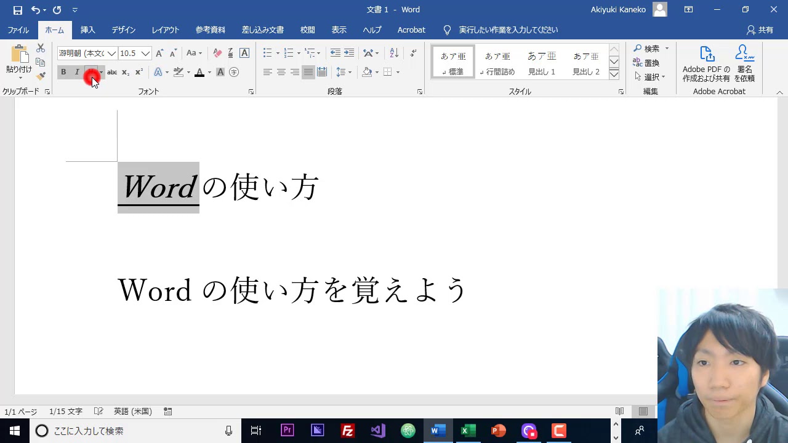Request signatures via Adobe Acrobat
788x443 pixels.
click(x=744, y=64)
